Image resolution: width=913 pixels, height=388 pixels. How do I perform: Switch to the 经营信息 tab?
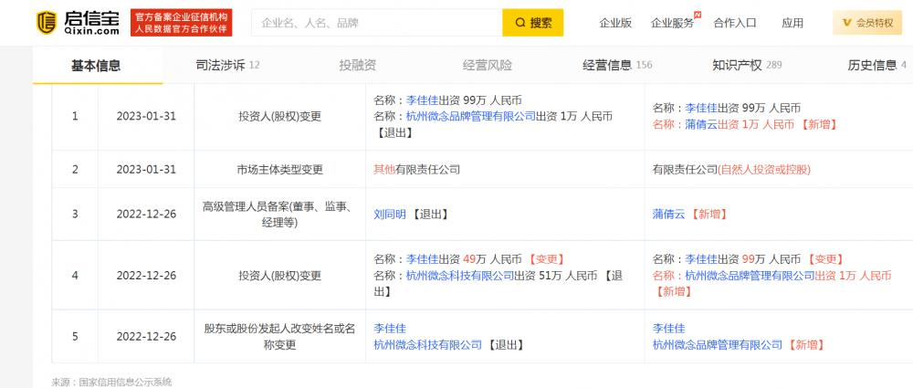click(617, 65)
